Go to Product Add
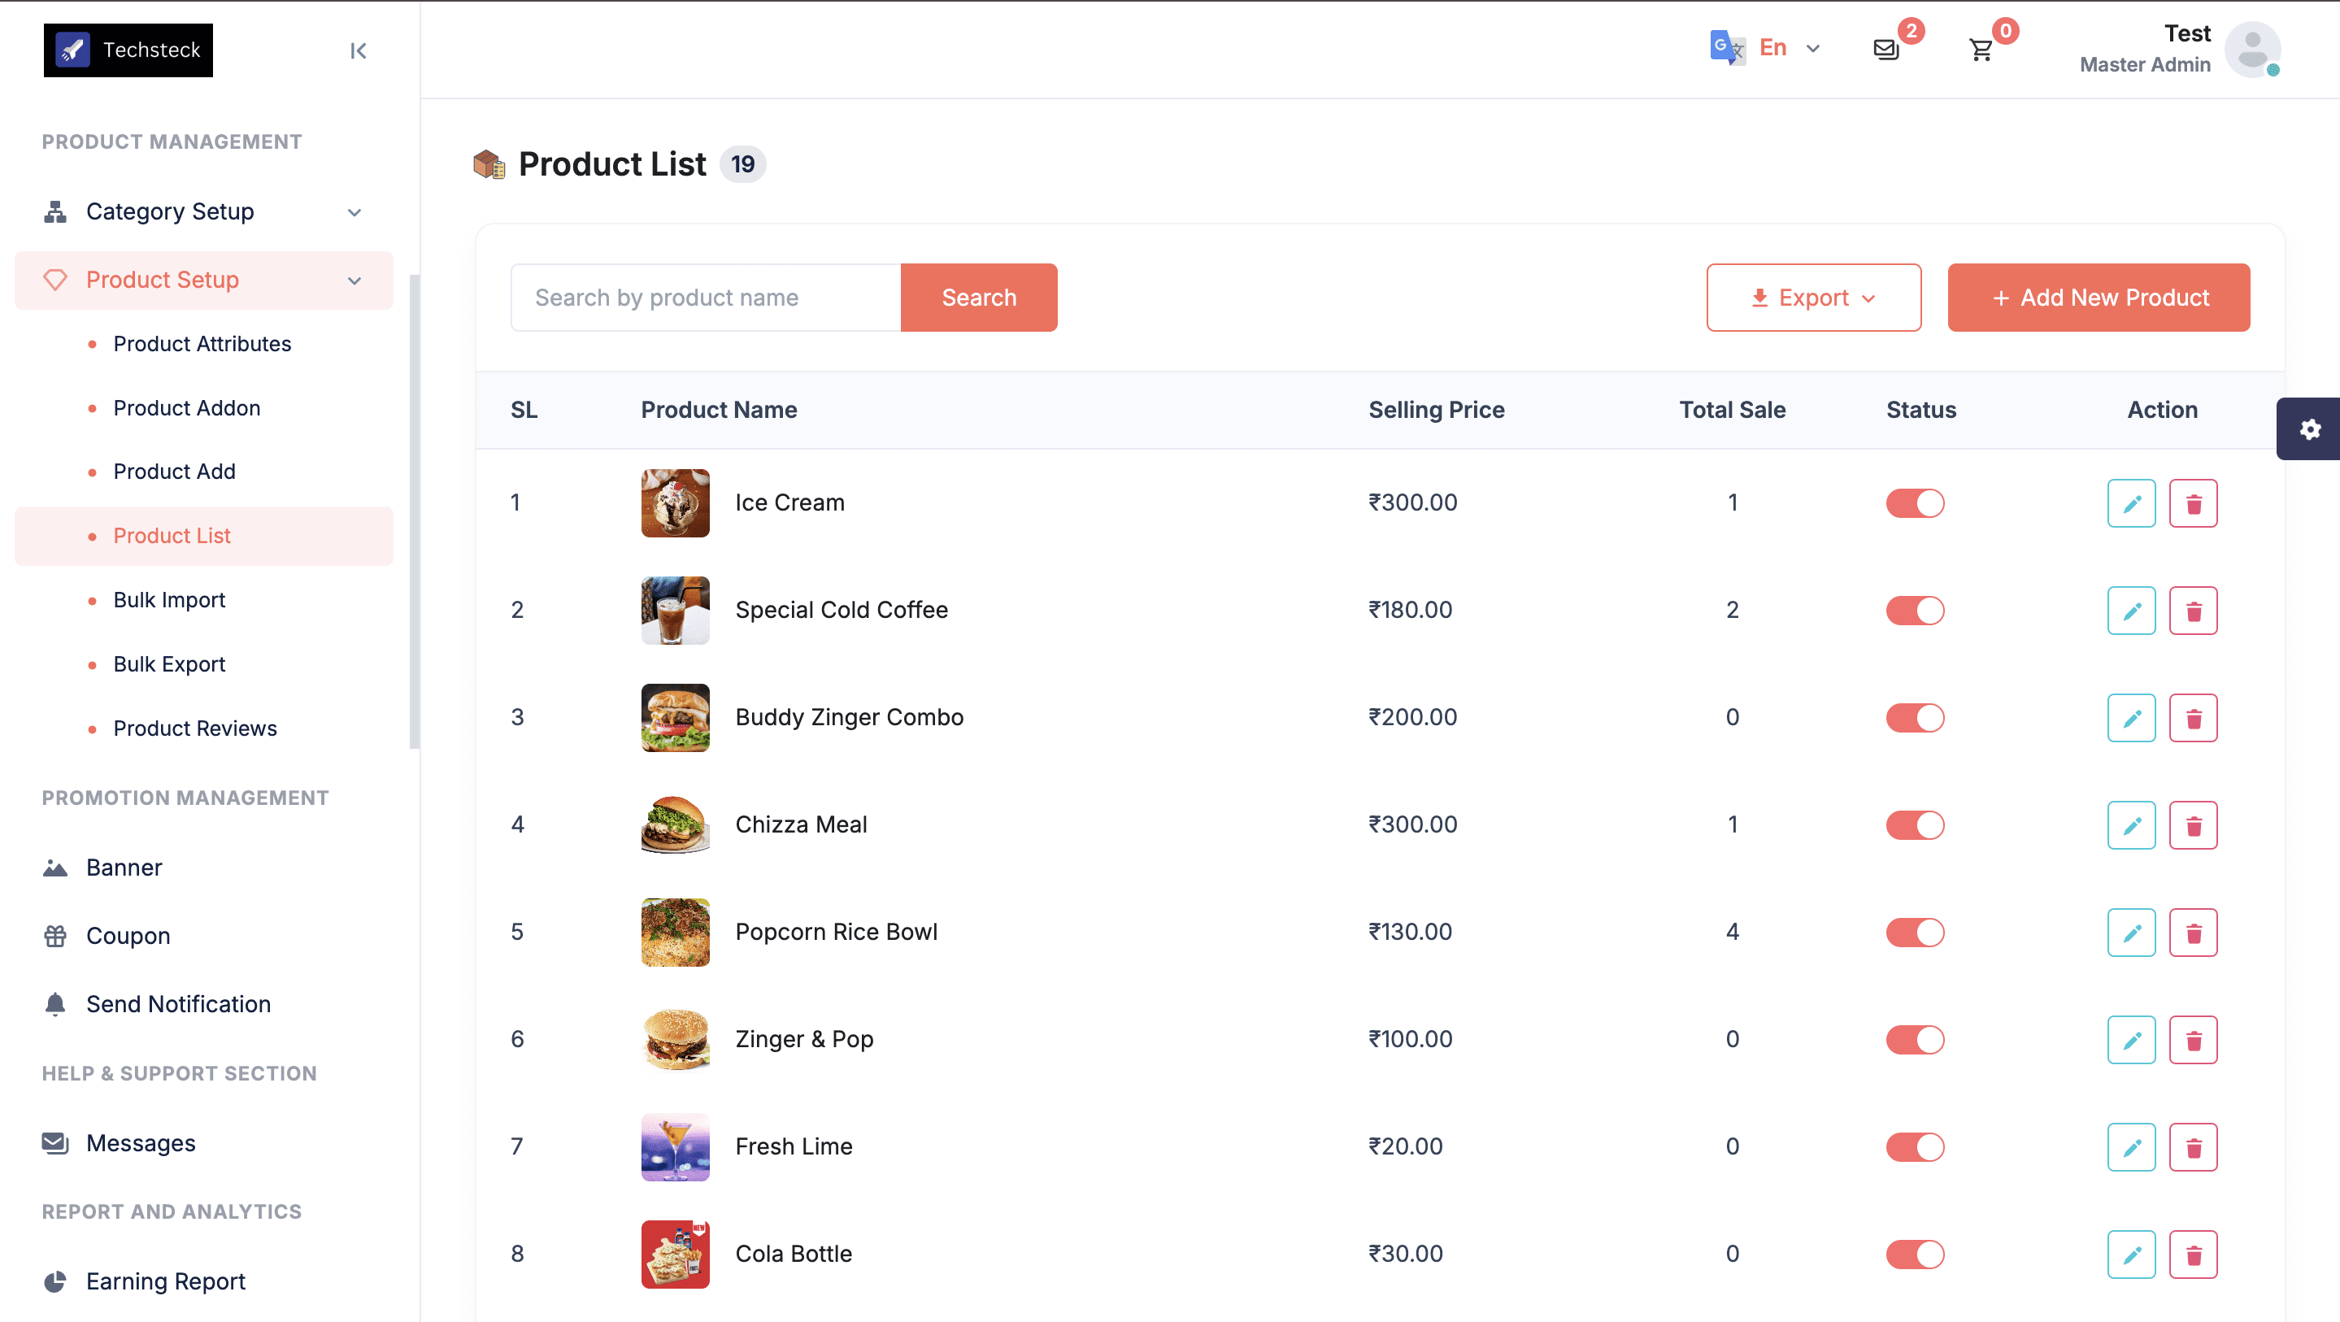This screenshot has height=1322, width=2340. (x=175, y=472)
